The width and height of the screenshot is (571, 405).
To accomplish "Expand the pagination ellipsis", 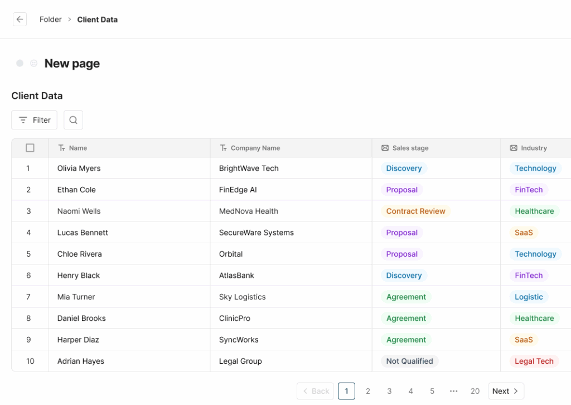I will [453, 391].
